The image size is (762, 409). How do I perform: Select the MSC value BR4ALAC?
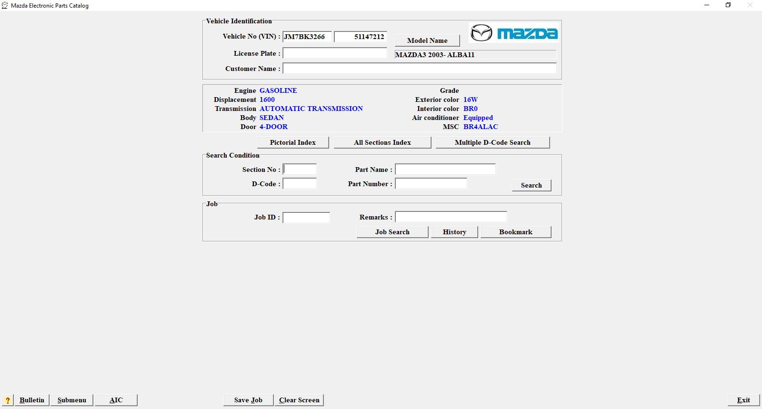pos(481,127)
